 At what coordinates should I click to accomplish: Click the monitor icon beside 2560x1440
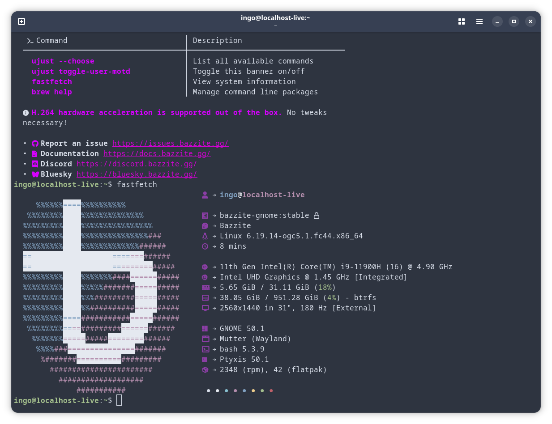coord(205,308)
